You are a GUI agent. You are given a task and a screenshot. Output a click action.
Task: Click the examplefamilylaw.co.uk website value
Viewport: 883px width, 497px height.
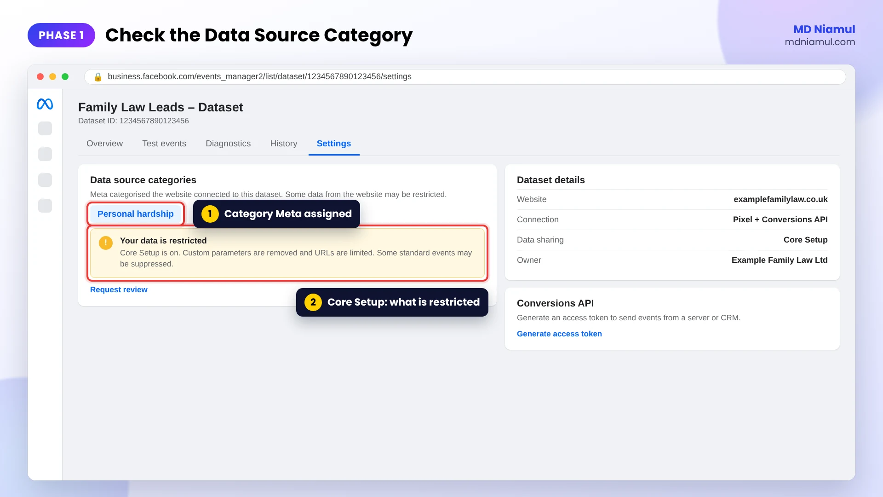(x=780, y=199)
